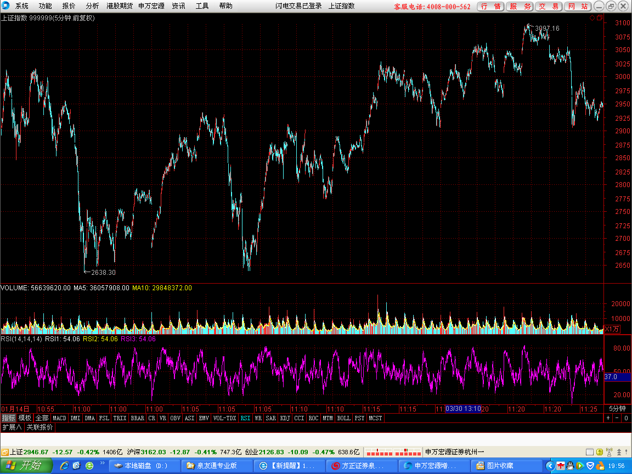
Task: Click the blue shield tray icon
Action: click(590, 466)
